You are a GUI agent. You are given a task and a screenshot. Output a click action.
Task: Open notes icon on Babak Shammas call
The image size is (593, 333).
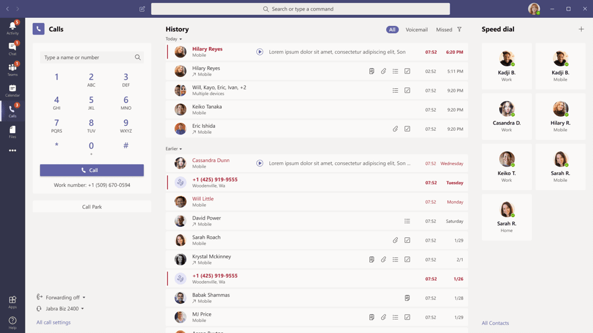coord(407,298)
